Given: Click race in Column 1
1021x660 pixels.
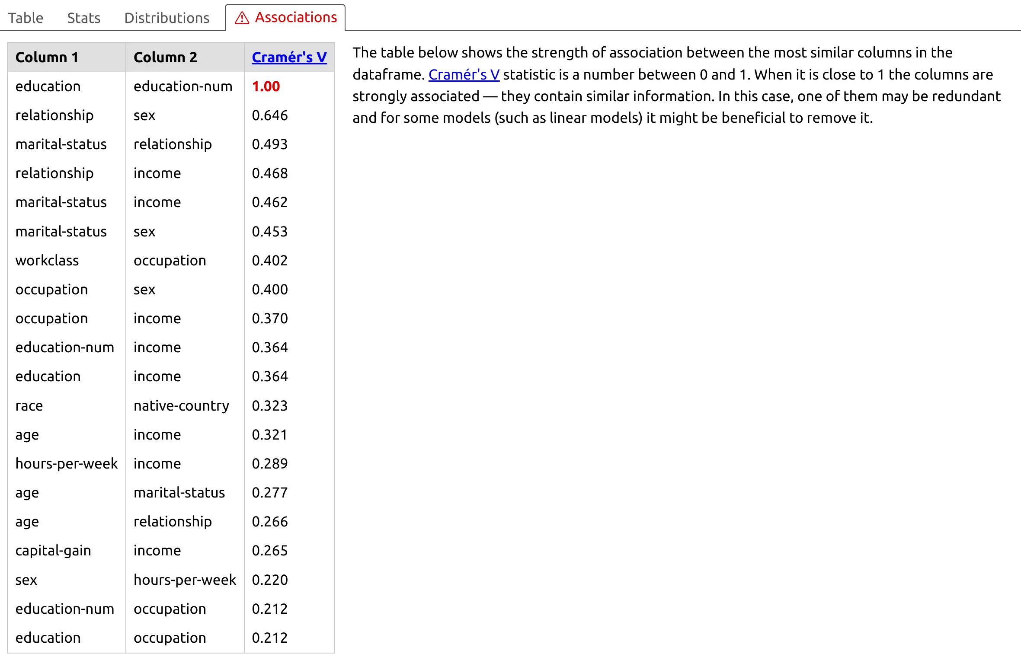Looking at the screenshot, I should pyautogui.click(x=29, y=405).
